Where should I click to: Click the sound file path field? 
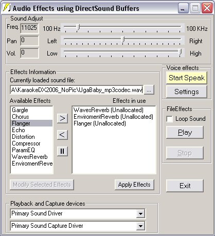77,90
